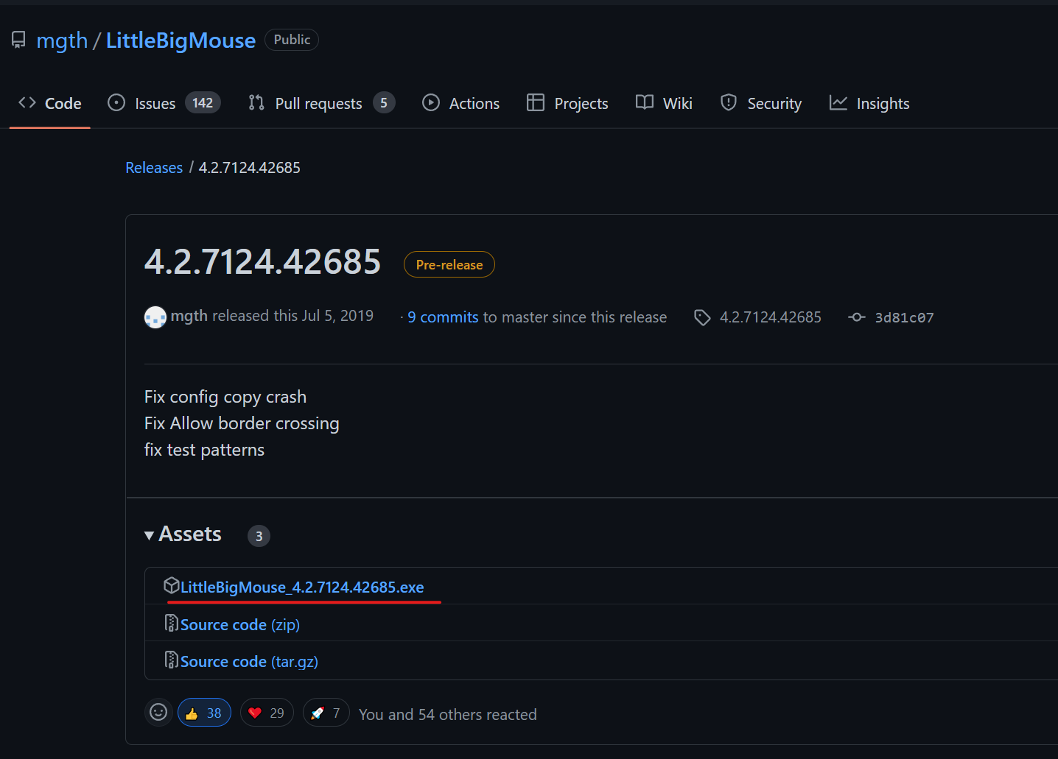Click the 'Fix Allow border crossing' note

(x=242, y=423)
